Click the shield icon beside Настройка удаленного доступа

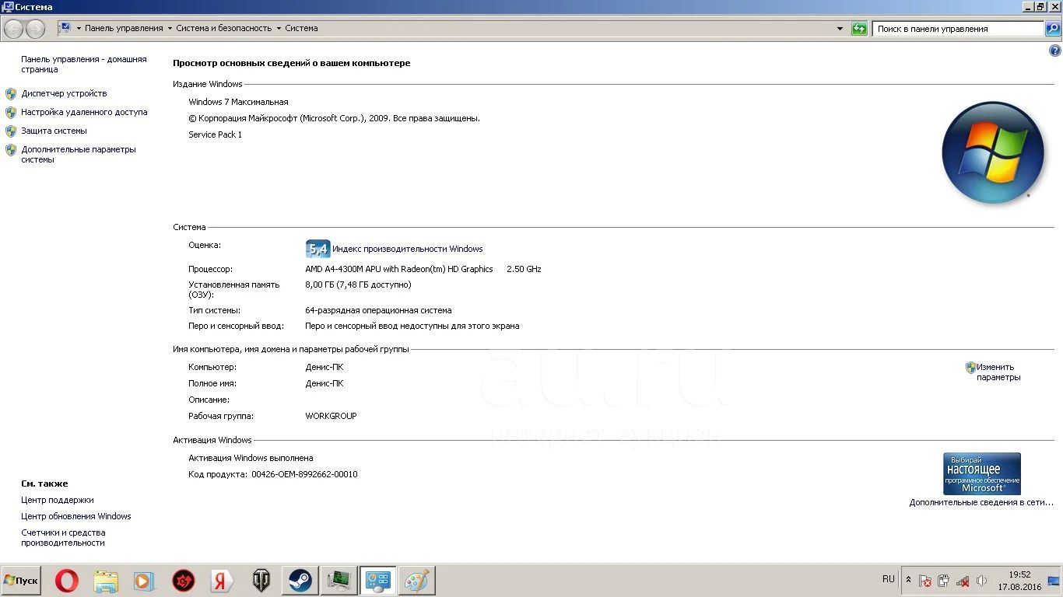11,113
